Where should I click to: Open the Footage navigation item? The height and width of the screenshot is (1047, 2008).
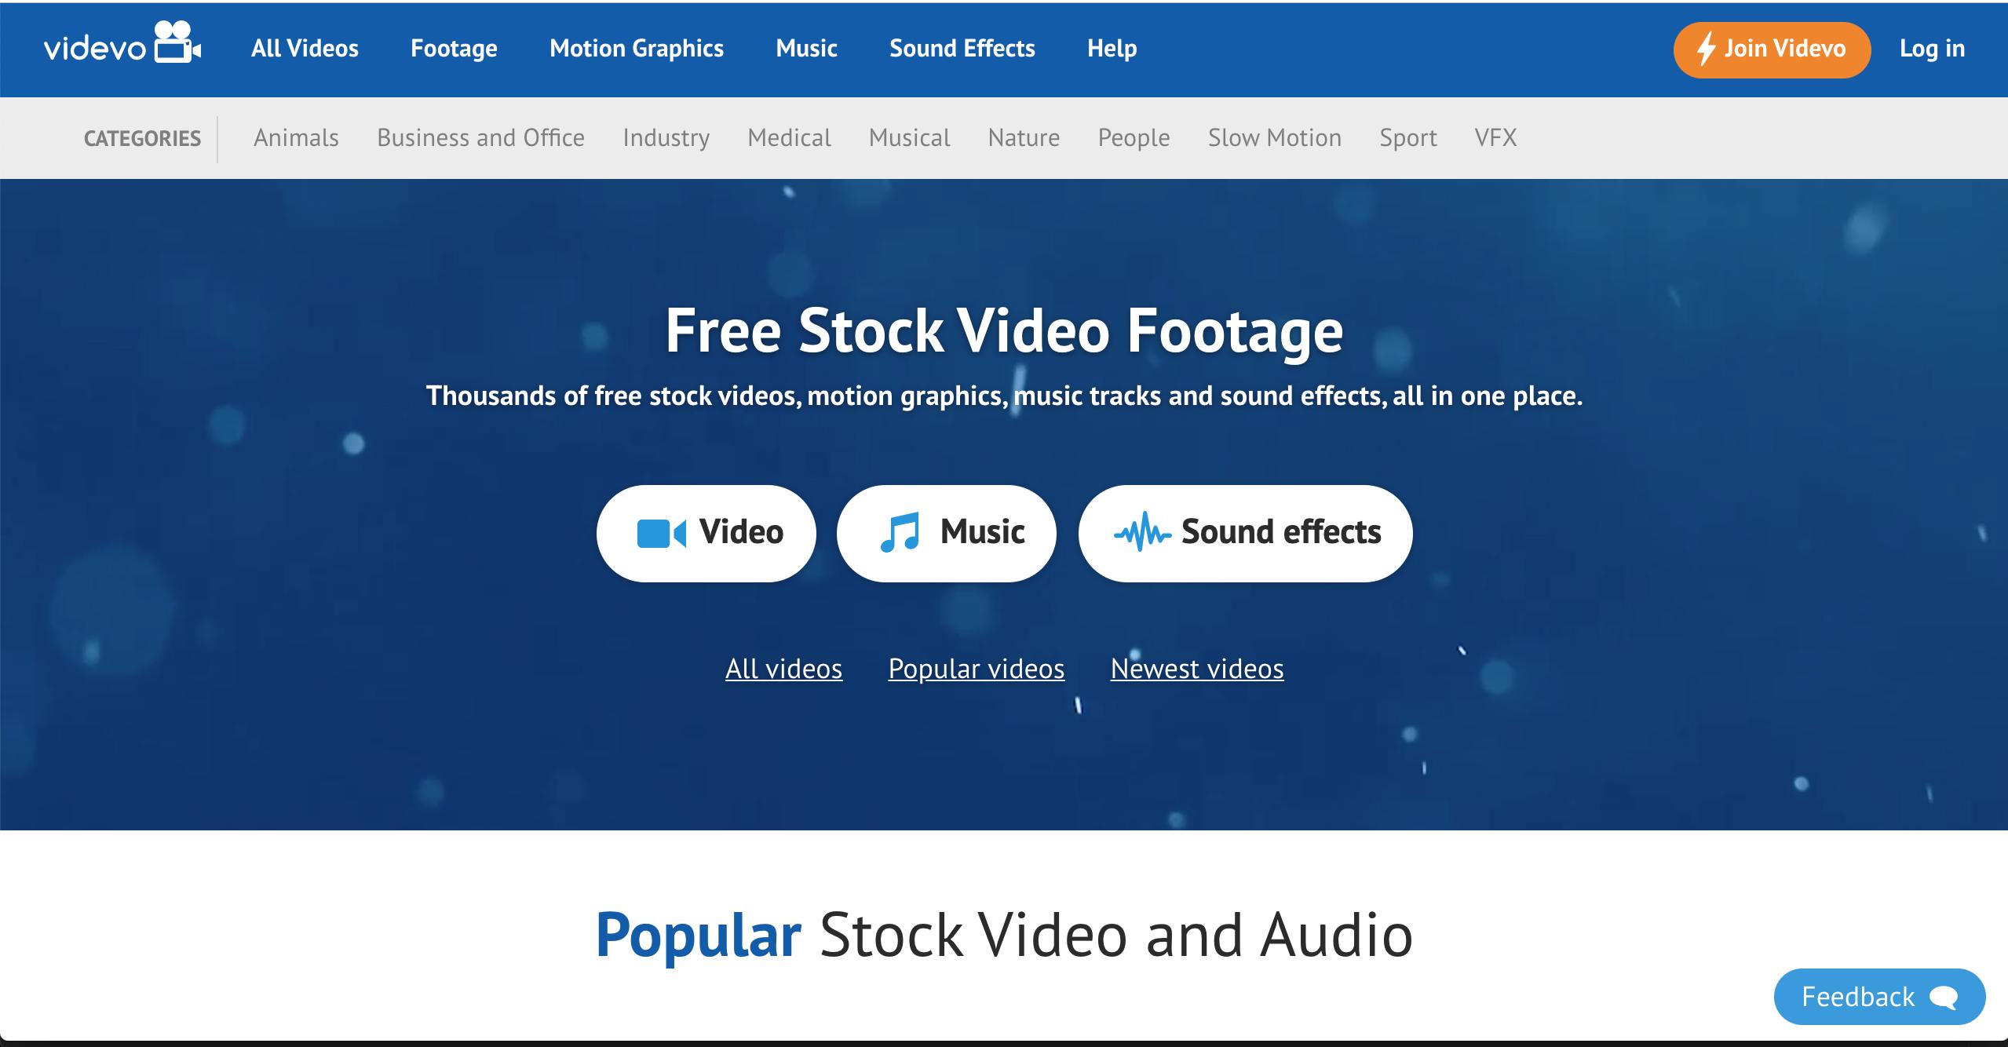[454, 49]
